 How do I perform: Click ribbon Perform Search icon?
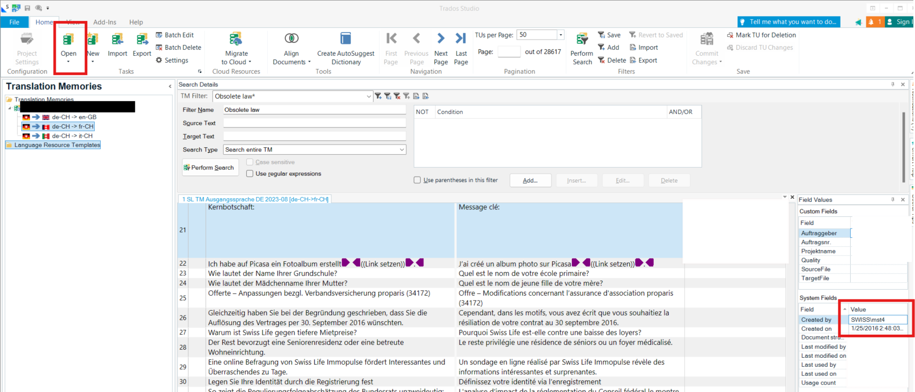(x=582, y=39)
